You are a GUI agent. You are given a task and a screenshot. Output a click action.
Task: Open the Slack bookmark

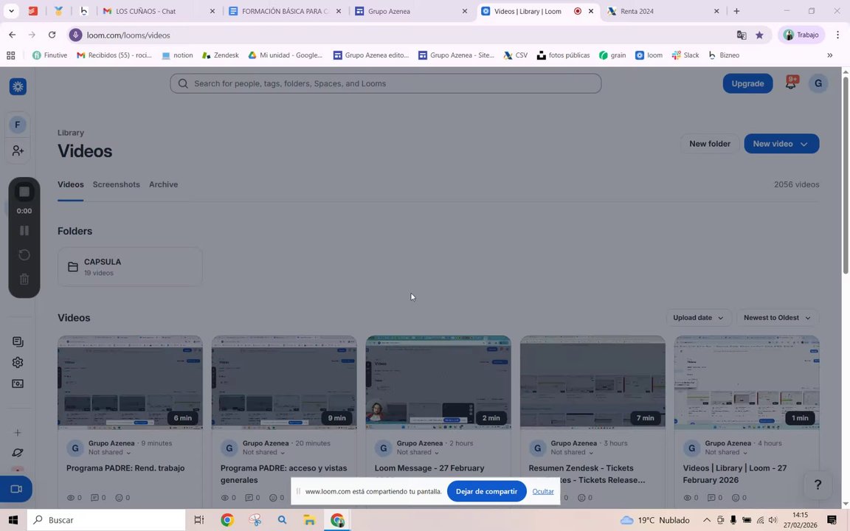685,55
